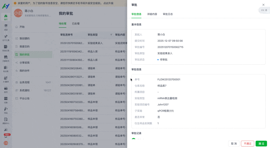Click the orange warning icon in banner
Image resolution: width=270 pixels, height=148 pixels.
(15, 3)
